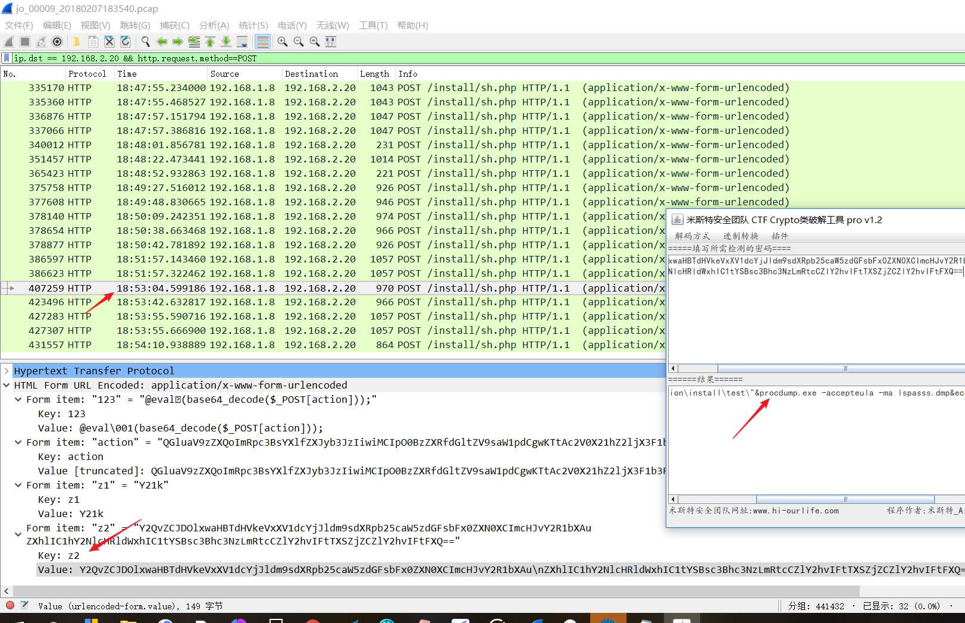Edit capture file properties status icon
Screen dimensions: 965x623
coord(24,605)
